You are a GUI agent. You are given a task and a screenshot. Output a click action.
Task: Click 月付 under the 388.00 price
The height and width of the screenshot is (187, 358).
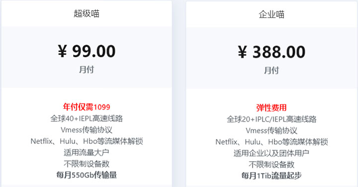[271, 70]
